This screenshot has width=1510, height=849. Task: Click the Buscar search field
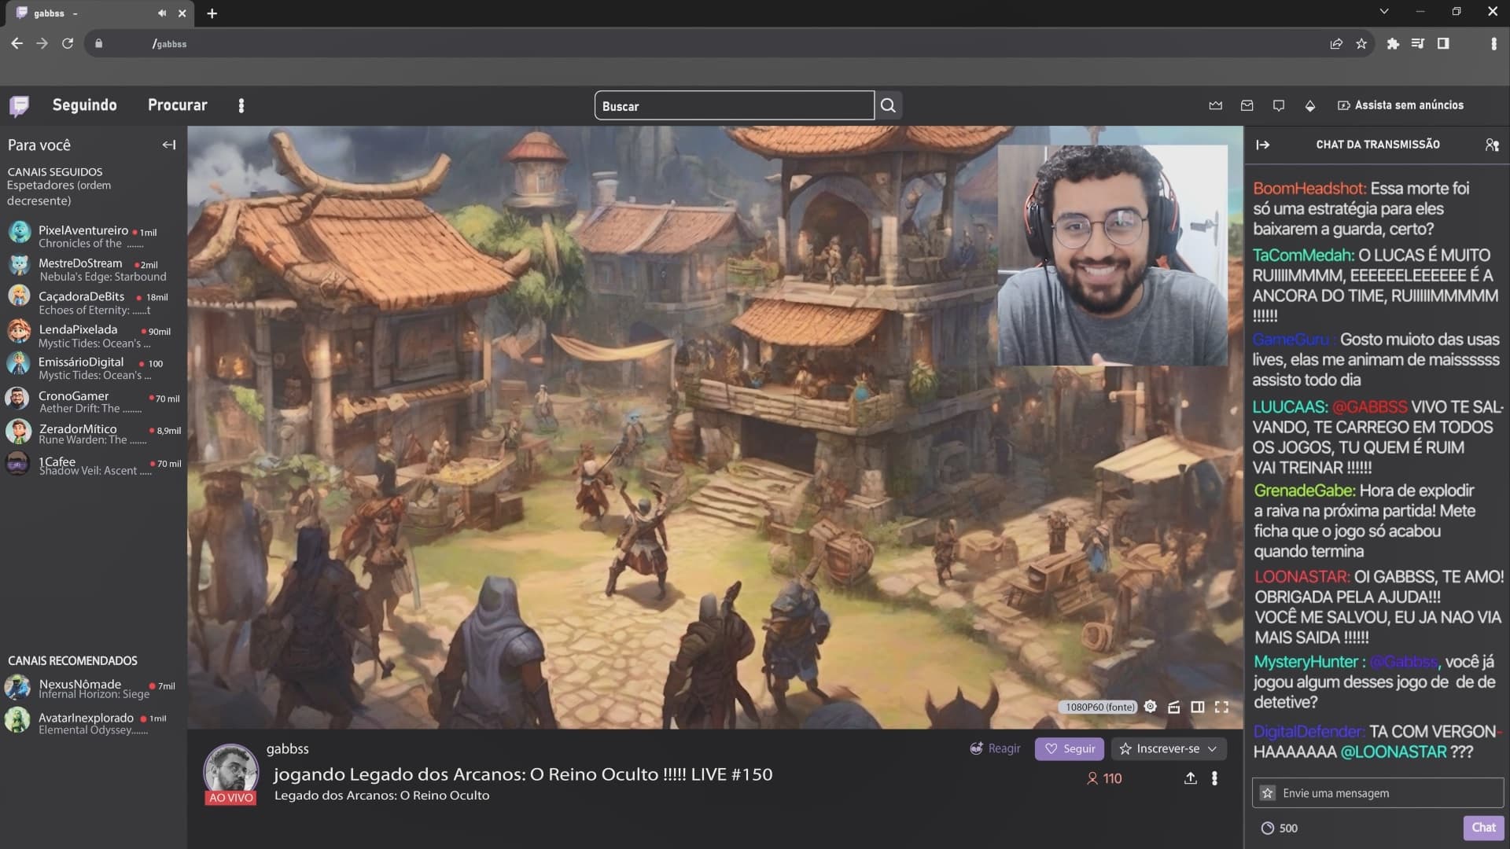(x=733, y=106)
